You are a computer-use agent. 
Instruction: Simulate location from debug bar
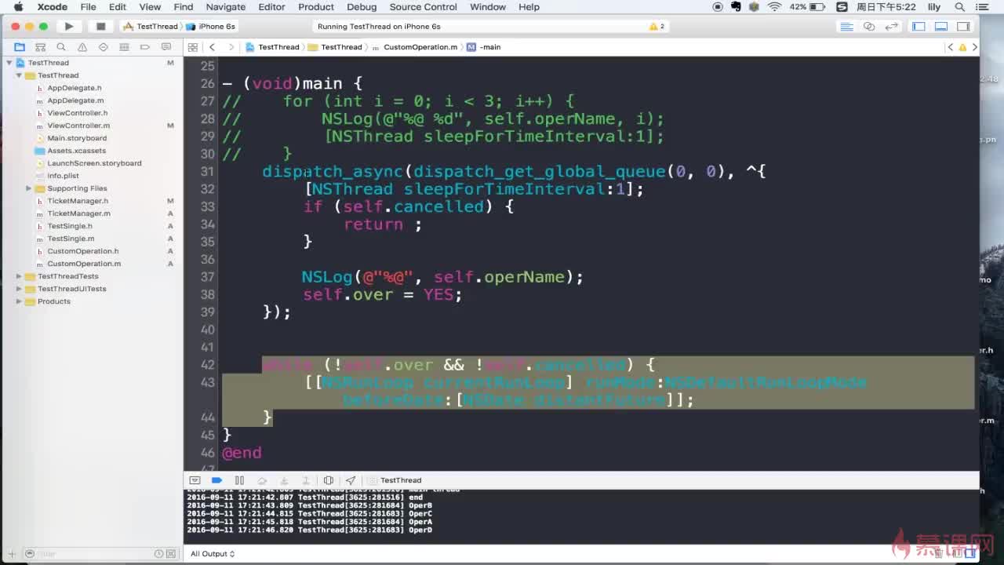tap(351, 480)
